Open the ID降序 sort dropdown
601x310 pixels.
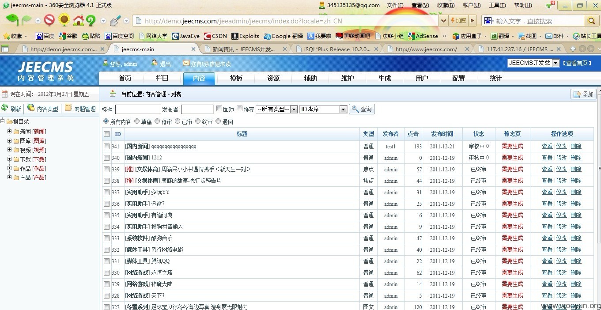pyautogui.click(x=323, y=109)
